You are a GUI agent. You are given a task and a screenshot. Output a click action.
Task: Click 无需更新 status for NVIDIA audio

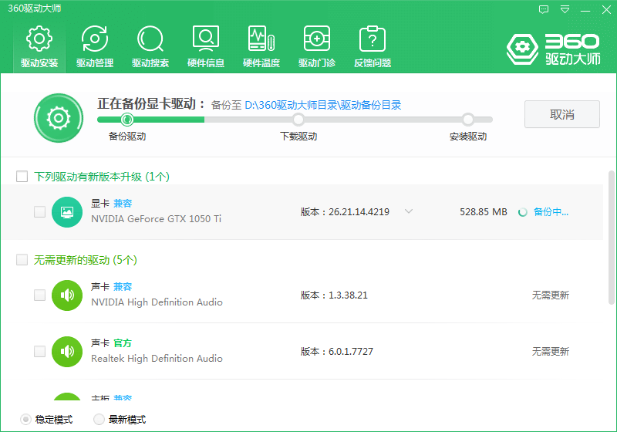(x=551, y=295)
